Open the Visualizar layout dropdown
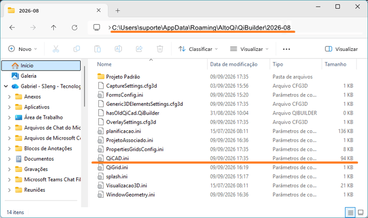 (x=249, y=49)
